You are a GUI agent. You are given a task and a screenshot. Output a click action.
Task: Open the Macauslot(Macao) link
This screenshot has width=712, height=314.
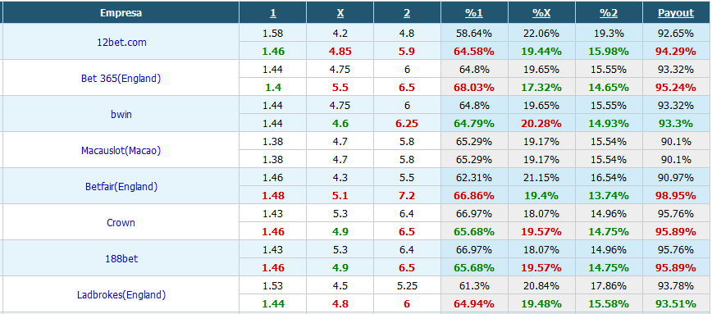pyautogui.click(x=121, y=150)
